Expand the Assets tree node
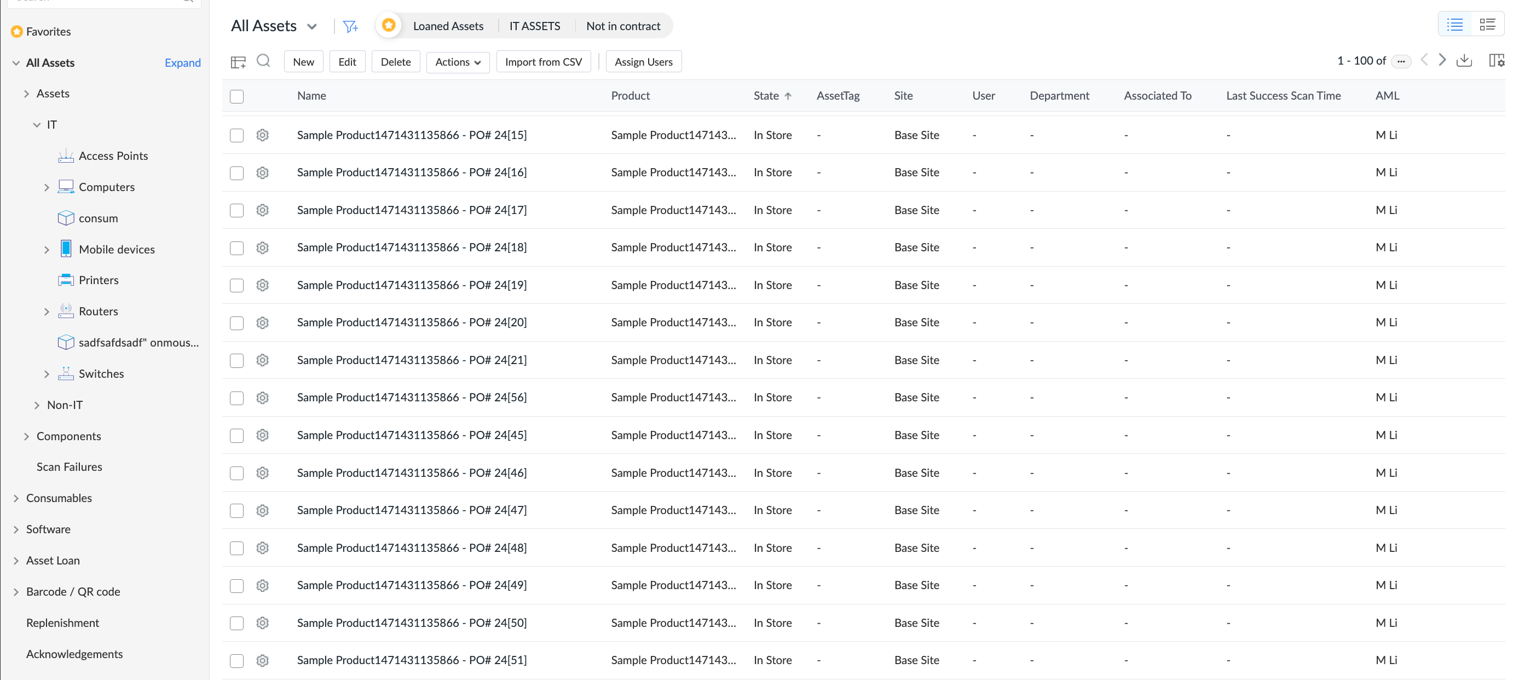1513x680 pixels. pyautogui.click(x=26, y=94)
